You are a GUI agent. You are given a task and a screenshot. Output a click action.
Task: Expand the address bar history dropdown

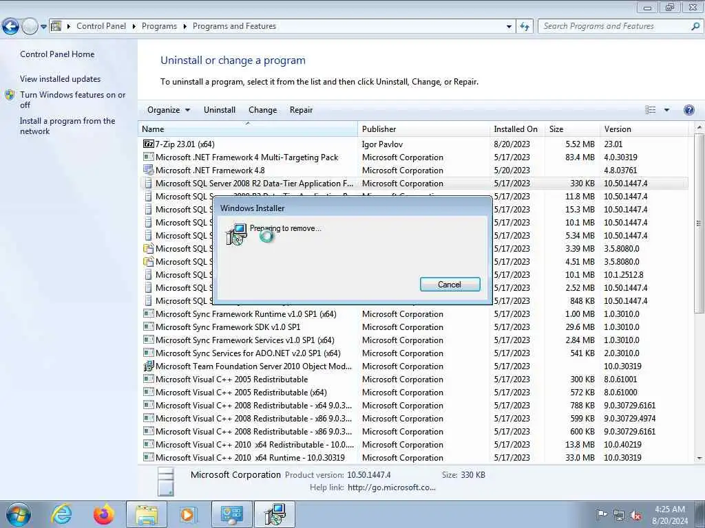[x=509, y=27]
